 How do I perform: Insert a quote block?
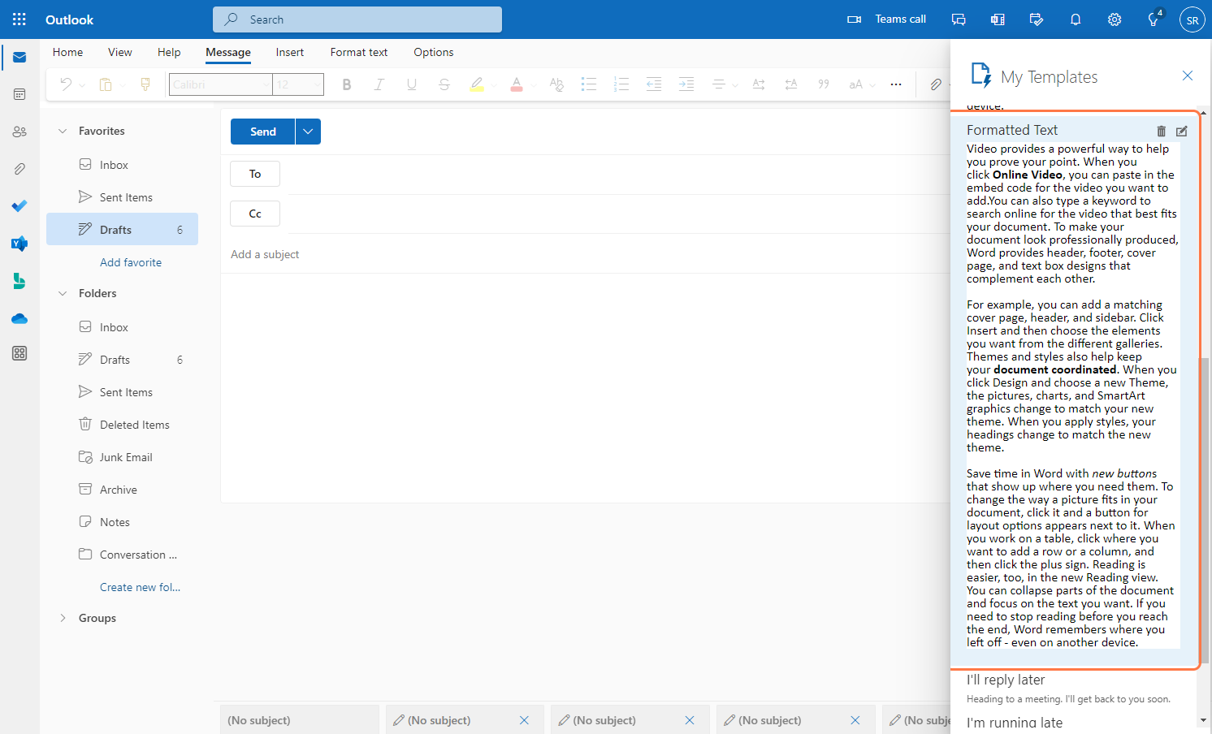click(824, 84)
